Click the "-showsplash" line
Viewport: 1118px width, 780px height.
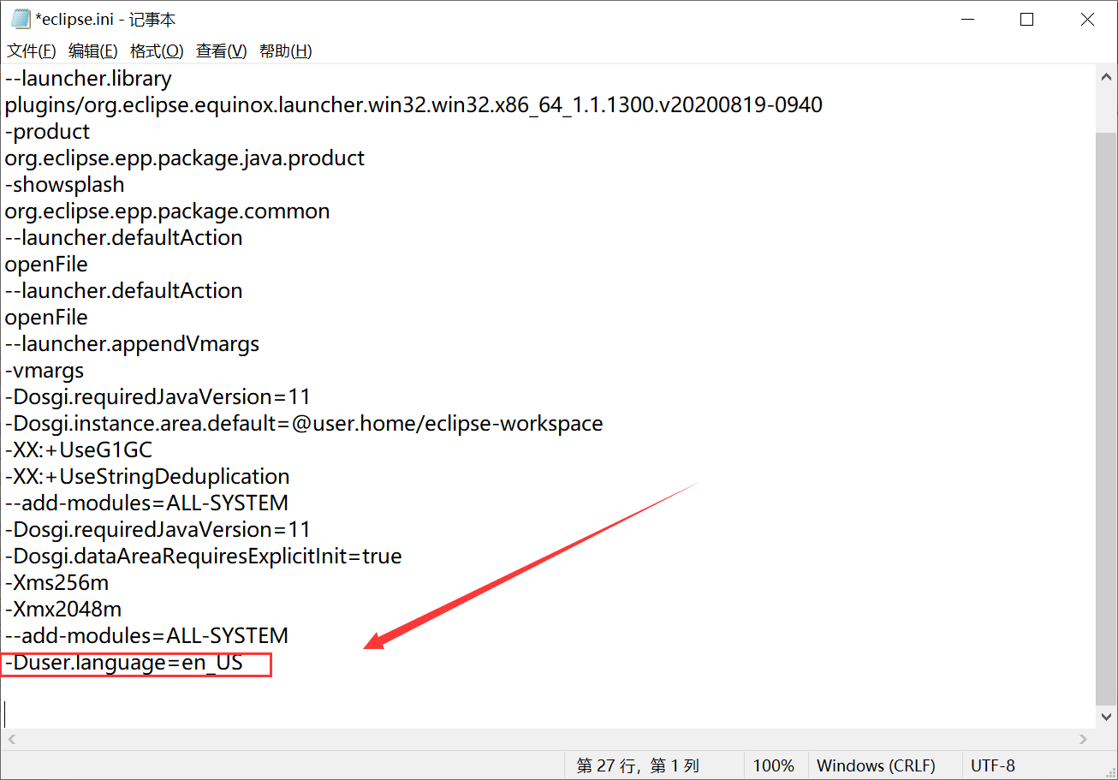(64, 185)
